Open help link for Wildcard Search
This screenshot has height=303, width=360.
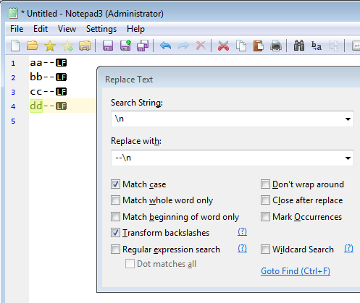[x=348, y=248]
